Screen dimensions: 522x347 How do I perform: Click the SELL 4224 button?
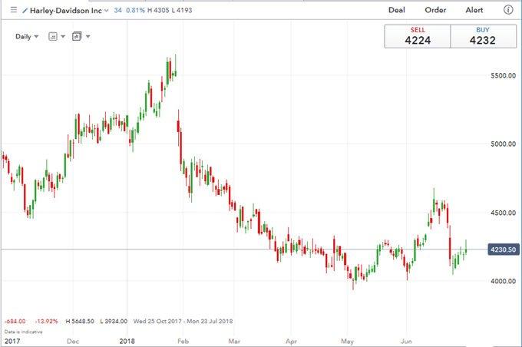coord(418,36)
